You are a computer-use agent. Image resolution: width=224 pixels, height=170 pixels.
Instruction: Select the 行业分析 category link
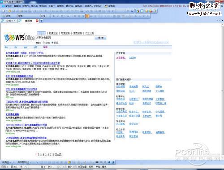click(x=90, y=33)
